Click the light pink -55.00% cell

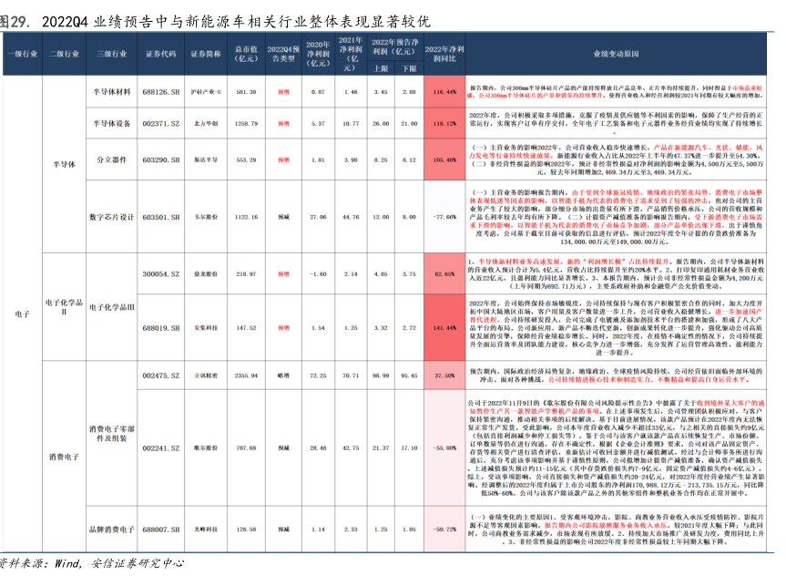tap(445, 448)
